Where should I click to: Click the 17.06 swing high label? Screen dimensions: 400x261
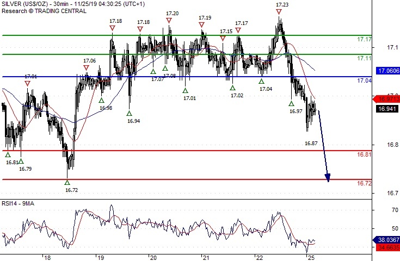click(90, 60)
